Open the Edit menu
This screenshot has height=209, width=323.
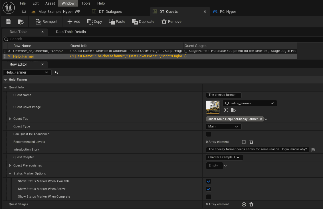[x=35, y=3]
